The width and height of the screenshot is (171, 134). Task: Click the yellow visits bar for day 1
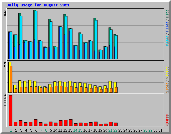click(x=9, y=77)
